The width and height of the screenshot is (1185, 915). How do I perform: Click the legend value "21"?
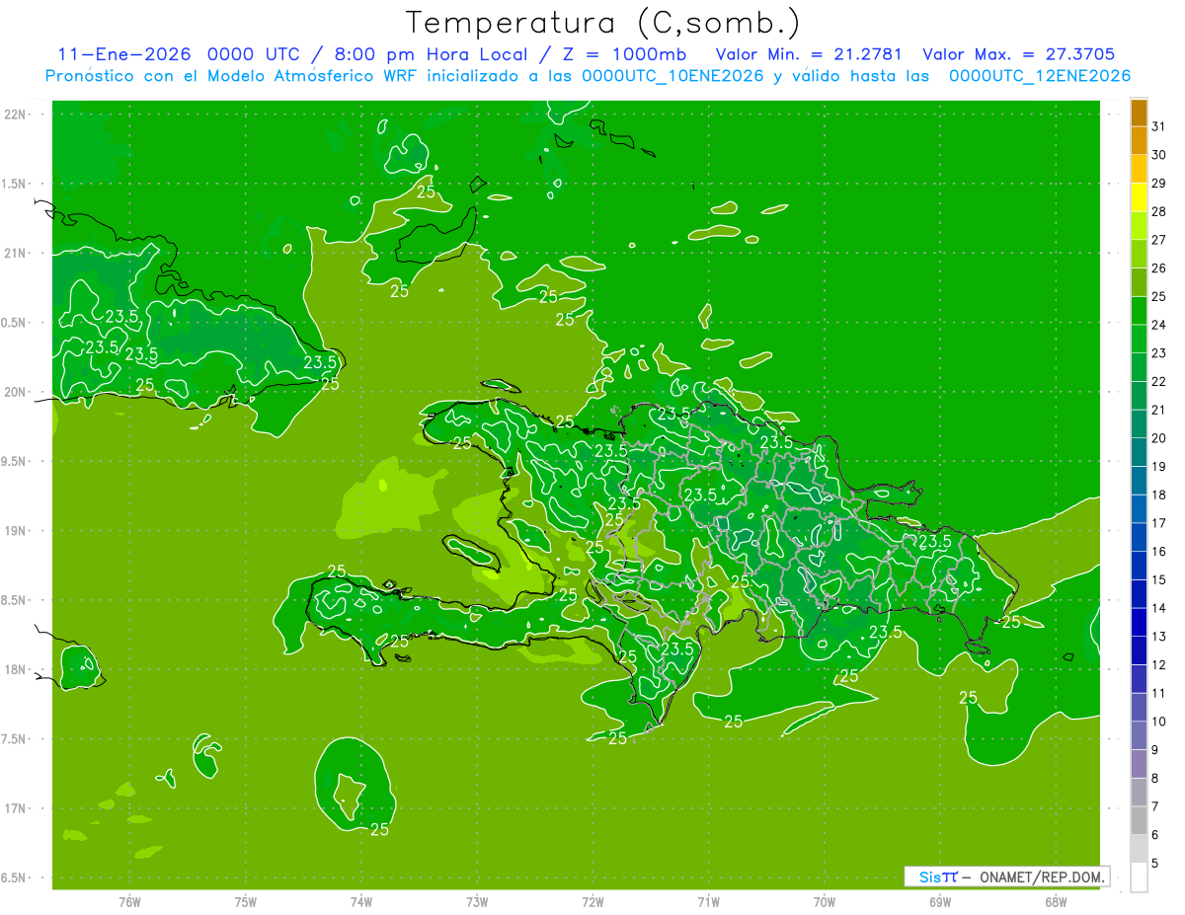pos(1159,410)
